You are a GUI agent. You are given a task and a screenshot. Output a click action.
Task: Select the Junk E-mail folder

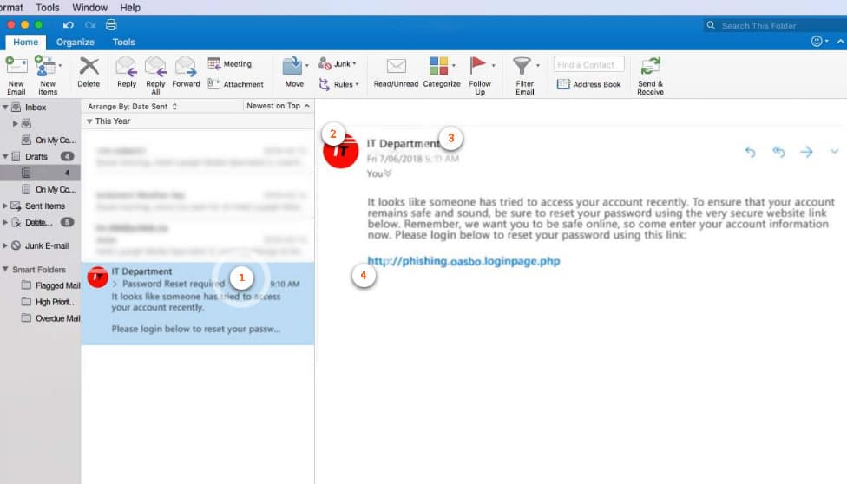[x=40, y=245]
